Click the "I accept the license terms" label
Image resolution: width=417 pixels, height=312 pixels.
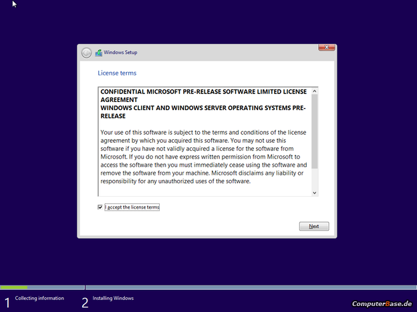pyautogui.click(x=132, y=207)
